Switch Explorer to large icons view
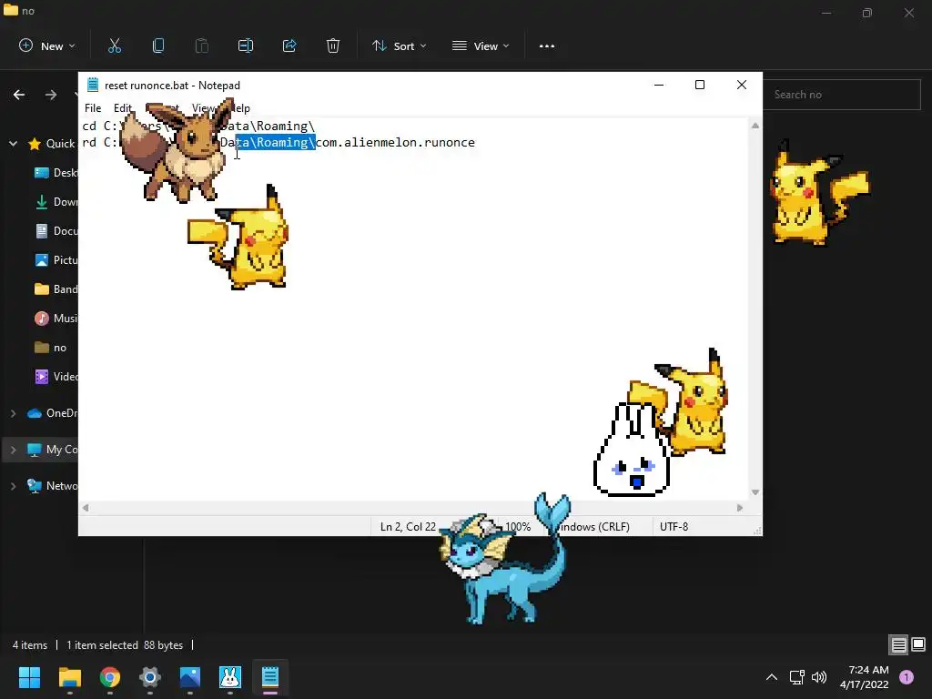The image size is (932, 699). [x=918, y=644]
